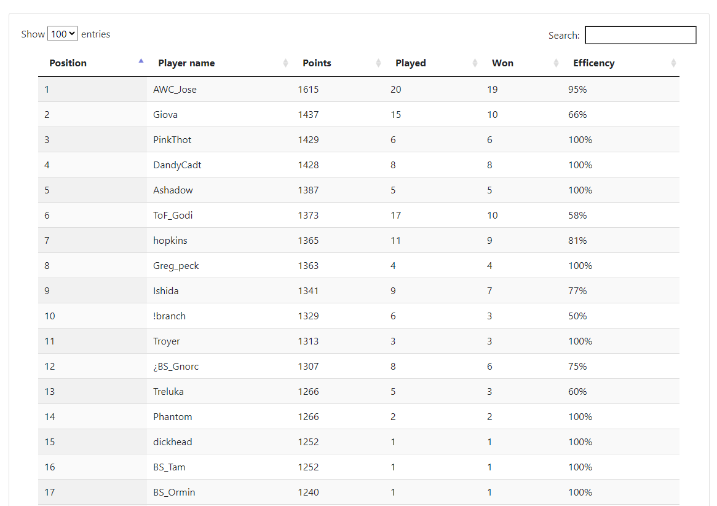Open Treluka's player entry

pos(168,391)
